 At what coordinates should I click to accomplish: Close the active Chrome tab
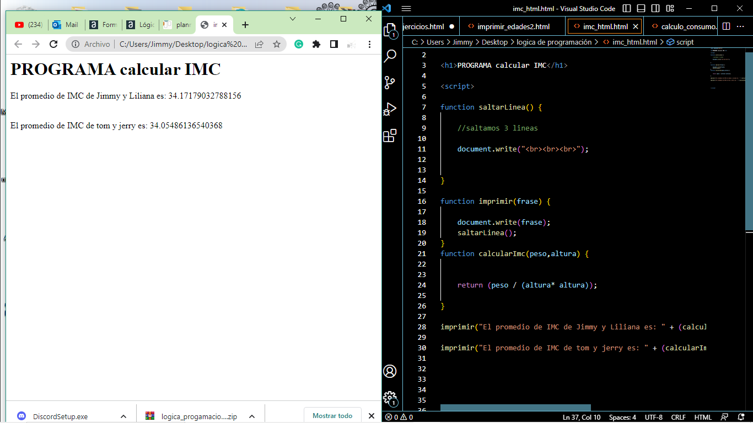pos(224,25)
